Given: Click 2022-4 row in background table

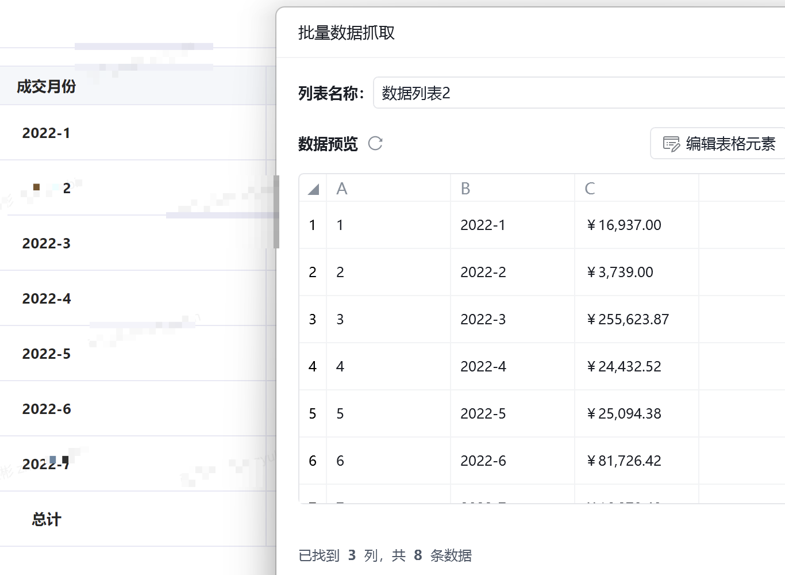Looking at the screenshot, I should 133,298.
